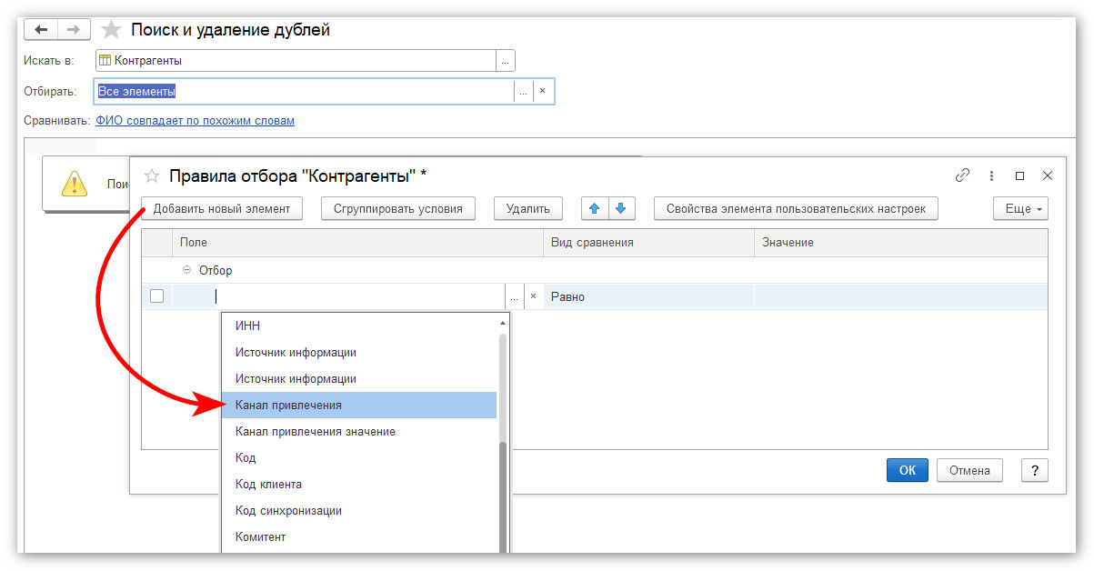Move the filter element down
Screen dimensions: 1094x571
[x=621, y=208]
